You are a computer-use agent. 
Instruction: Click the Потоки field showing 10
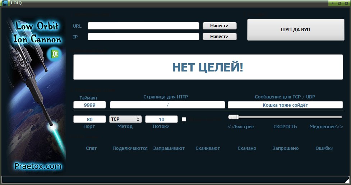point(161,119)
